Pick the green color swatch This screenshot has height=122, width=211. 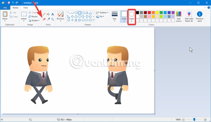coord(161,13)
